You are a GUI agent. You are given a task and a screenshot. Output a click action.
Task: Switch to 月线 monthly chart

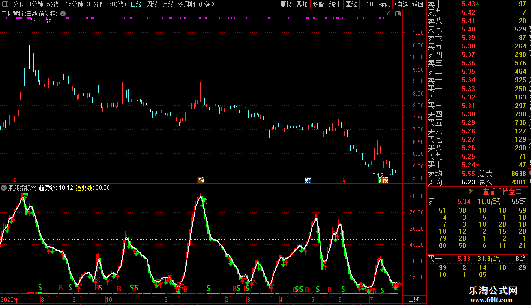[x=168, y=4]
